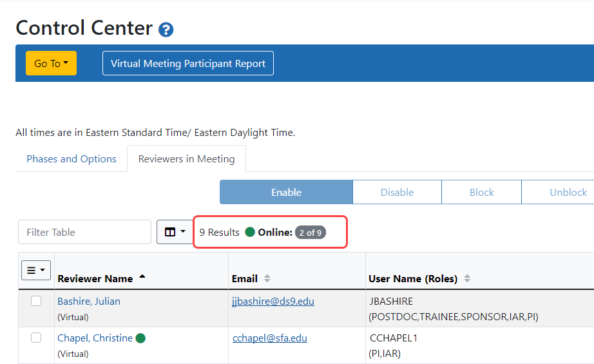Click into the Filter Table field
The image size is (594, 364).
tap(84, 232)
